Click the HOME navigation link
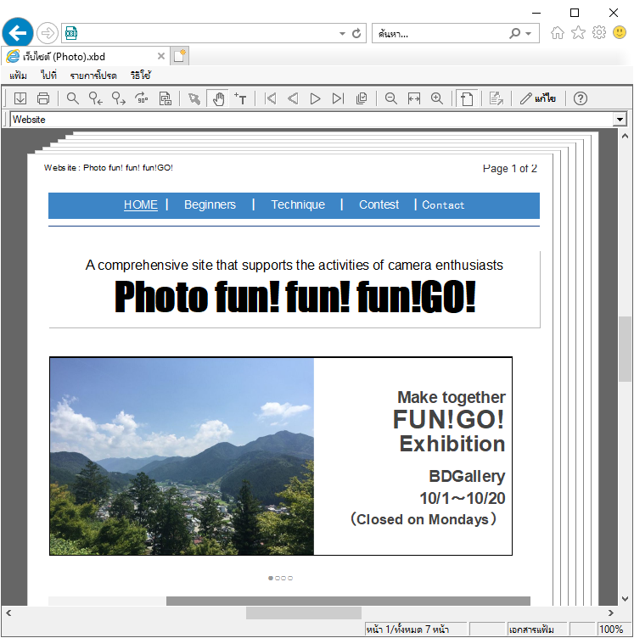This screenshot has width=634, height=638. tap(141, 204)
